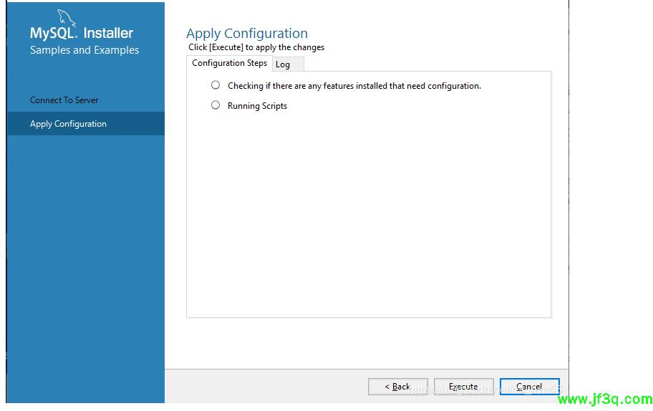Click the Running Scripts step label

click(257, 106)
